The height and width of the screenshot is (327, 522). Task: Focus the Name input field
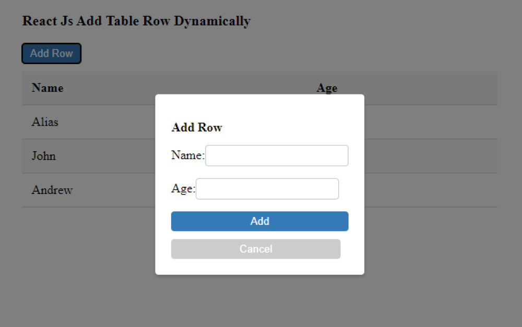[277, 155]
